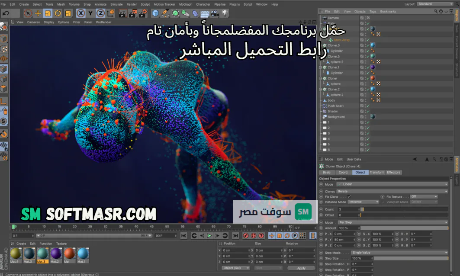The height and width of the screenshot is (276, 460).
Task: Select the Mat.4 yellow material
Action: pos(16,255)
